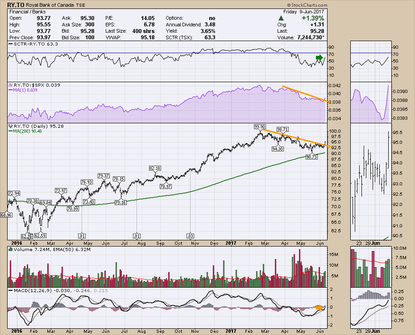Click the StockCharts.com watermark text

click(307, 5)
